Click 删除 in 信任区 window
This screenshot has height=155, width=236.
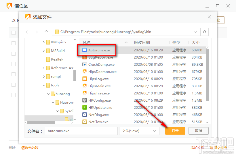[x=12, y=148]
